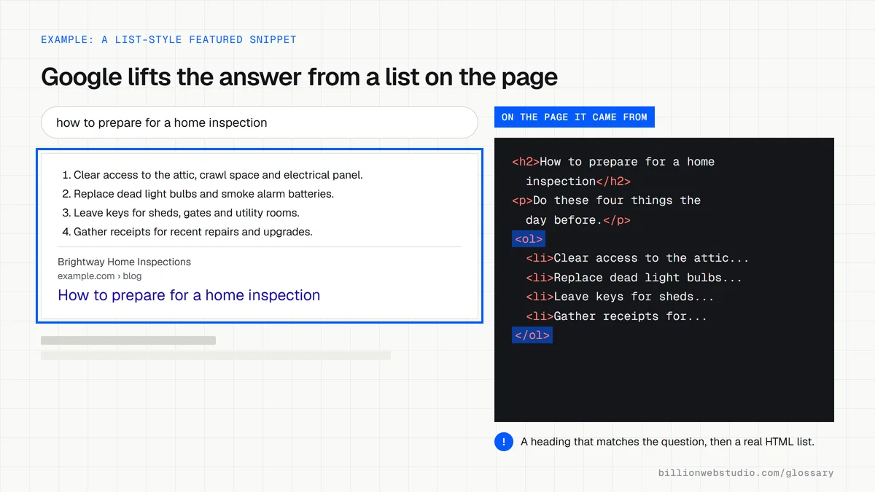Click the 'example.com › blog' breadcrumb
Image resolution: width=875 pixels, height=492 pixels.
[100, 276]
